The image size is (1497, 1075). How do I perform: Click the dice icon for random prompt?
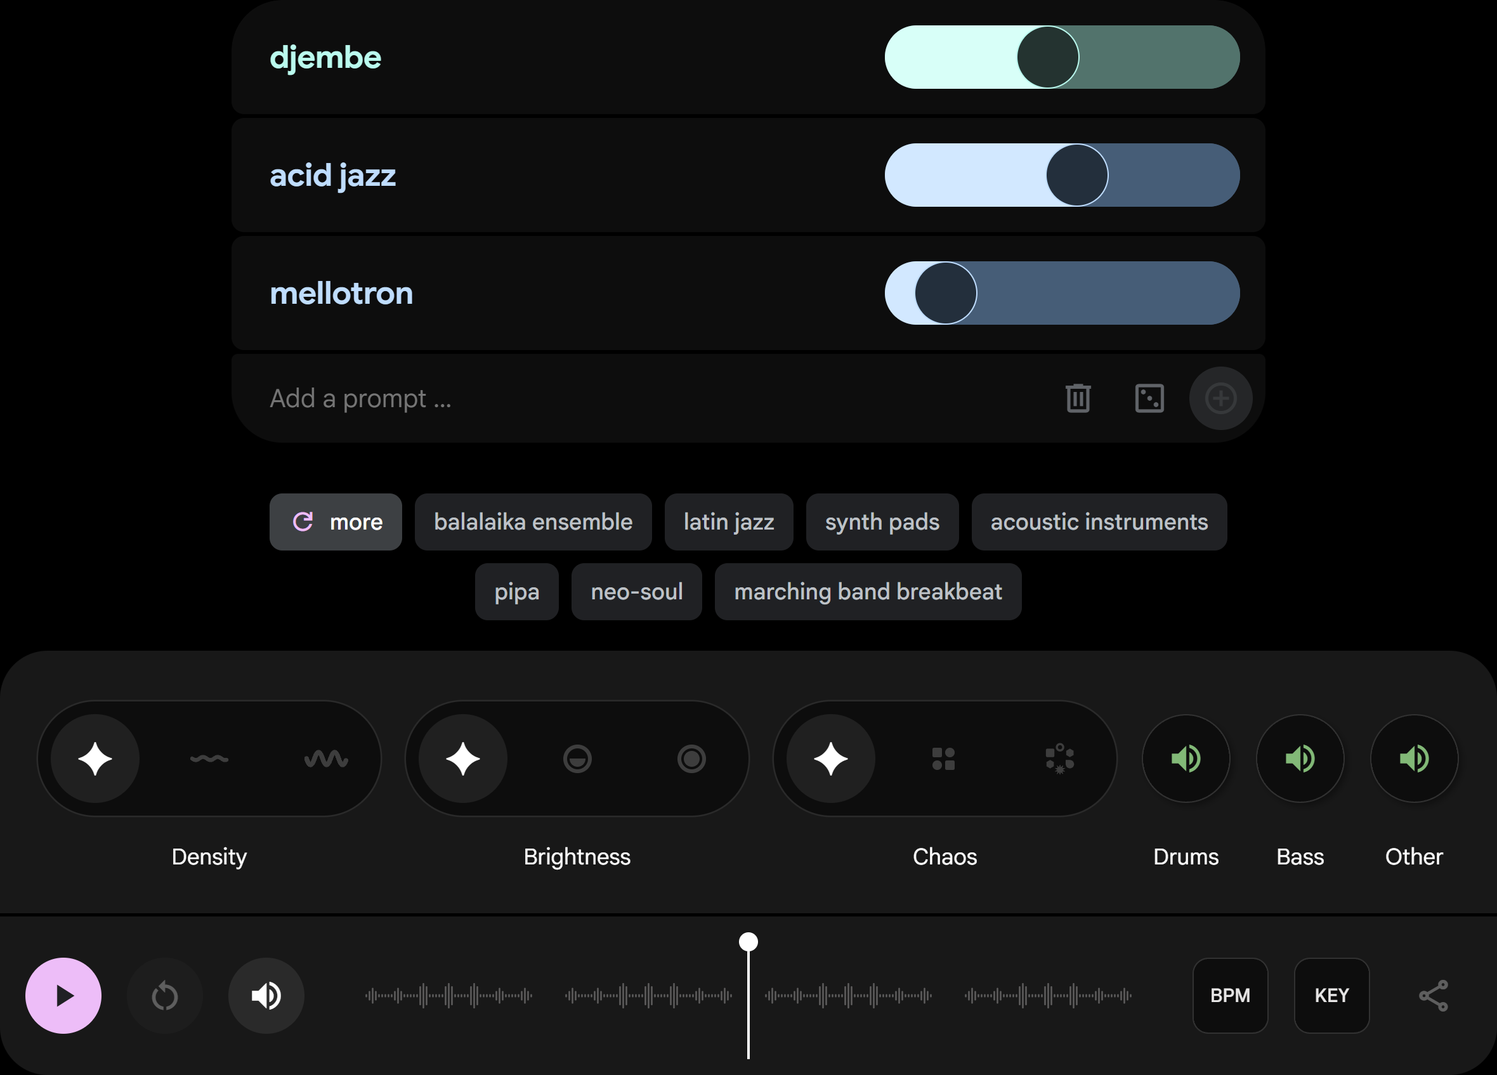coord(1149,398)
